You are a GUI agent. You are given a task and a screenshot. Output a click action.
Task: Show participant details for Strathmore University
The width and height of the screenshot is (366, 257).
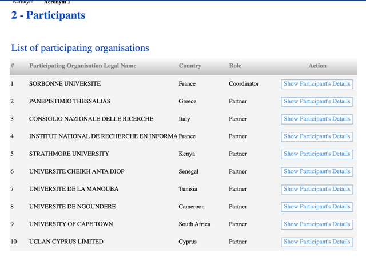pyautogui.click(x=317, y=154)
